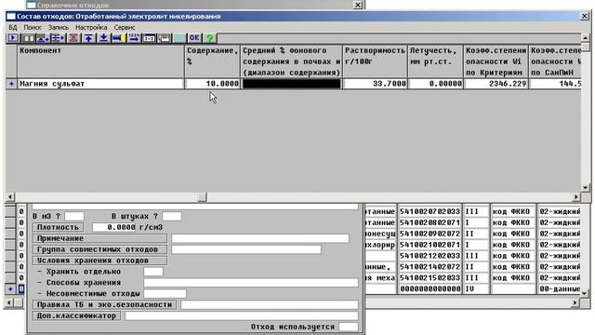Click the content value 10.0000 cell
The image size is (595, 335).
coord(213,84)
